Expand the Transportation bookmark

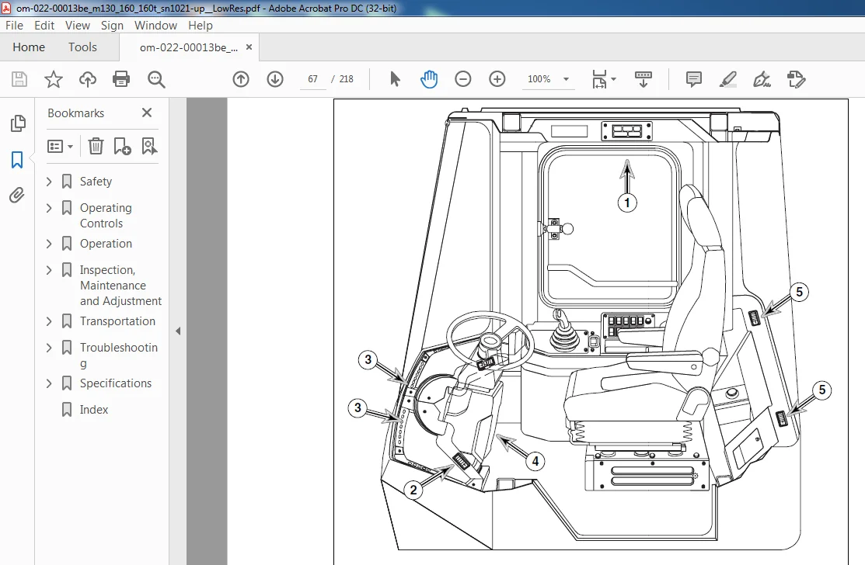49,321
